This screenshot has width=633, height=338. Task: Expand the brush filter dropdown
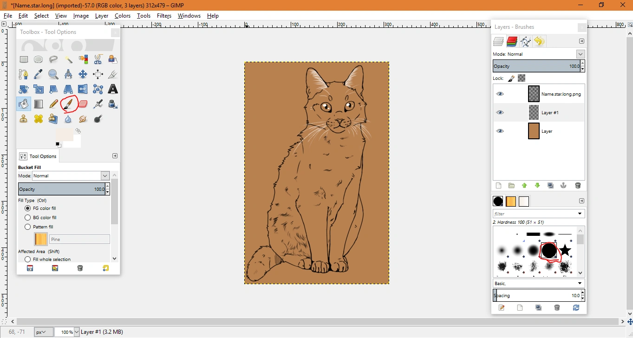click(x=580, y=214)
